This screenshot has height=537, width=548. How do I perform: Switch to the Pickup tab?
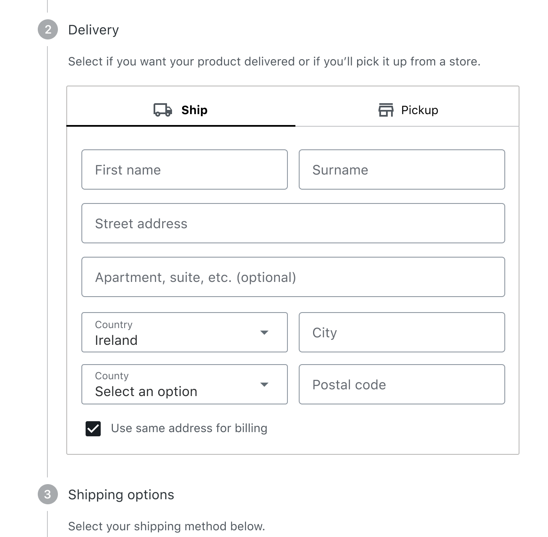click(x=408, y=110)
